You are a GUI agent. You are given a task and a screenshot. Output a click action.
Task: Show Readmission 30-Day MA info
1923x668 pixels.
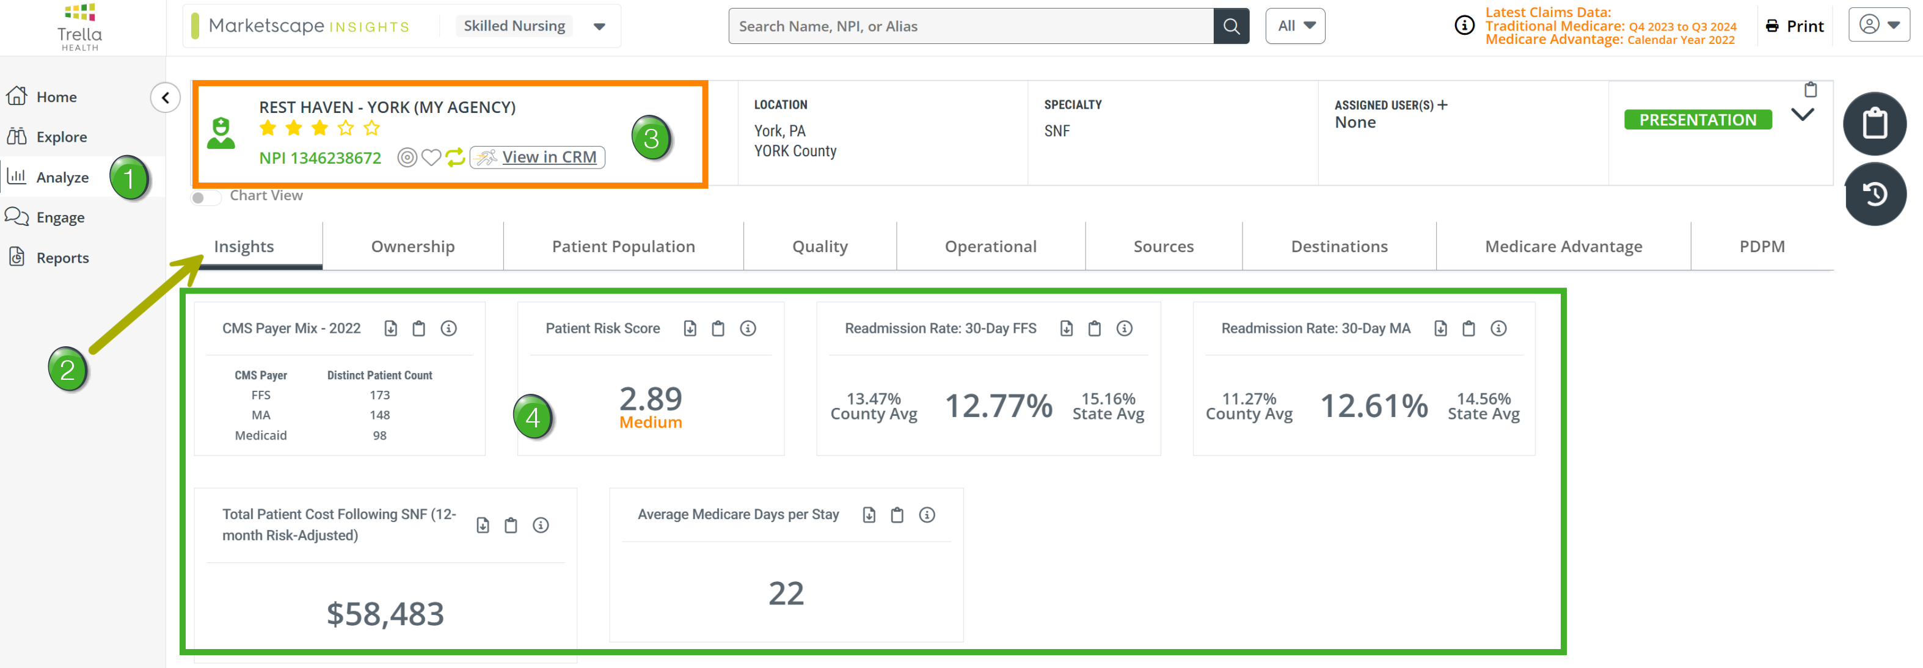(x=1498, y=329)
